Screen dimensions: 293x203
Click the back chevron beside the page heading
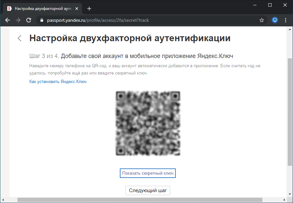coord(20,38)
